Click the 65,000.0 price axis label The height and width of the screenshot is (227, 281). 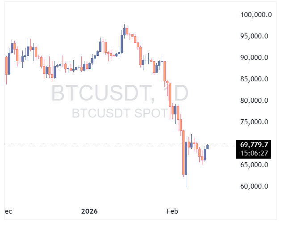pos(255,165)
